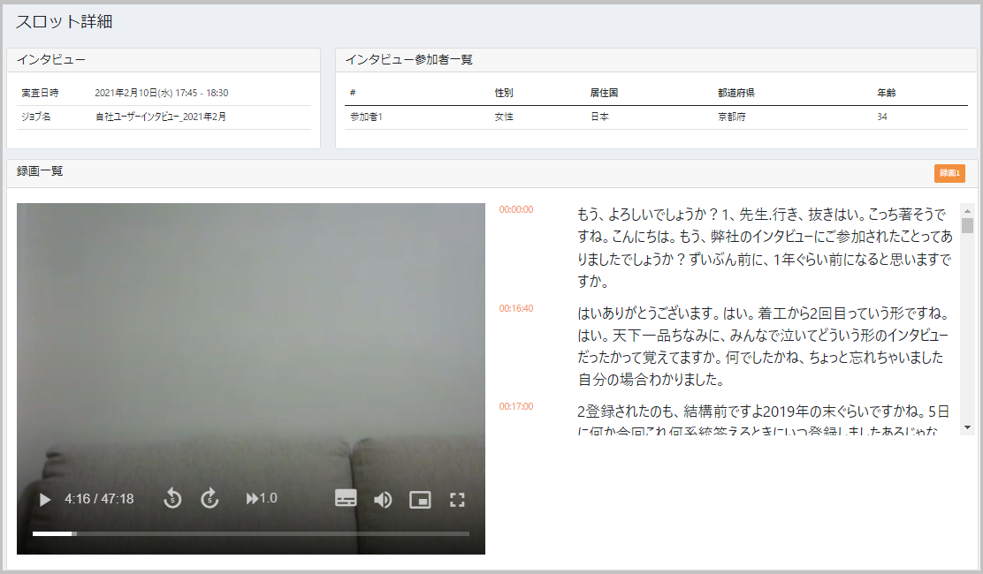Enter fullscreen video mode
Screen dimensions: 983x574
457,499
